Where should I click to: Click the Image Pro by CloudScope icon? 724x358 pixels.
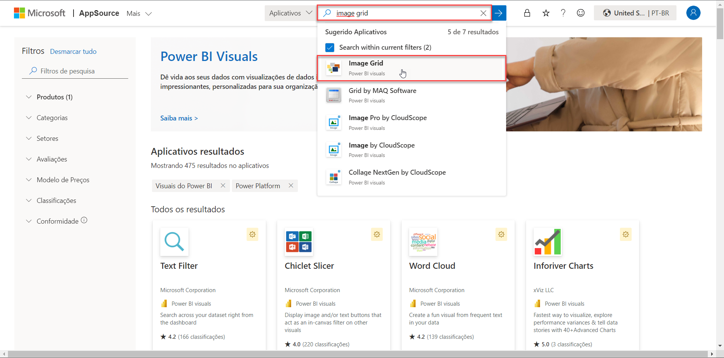pos(334,123)
